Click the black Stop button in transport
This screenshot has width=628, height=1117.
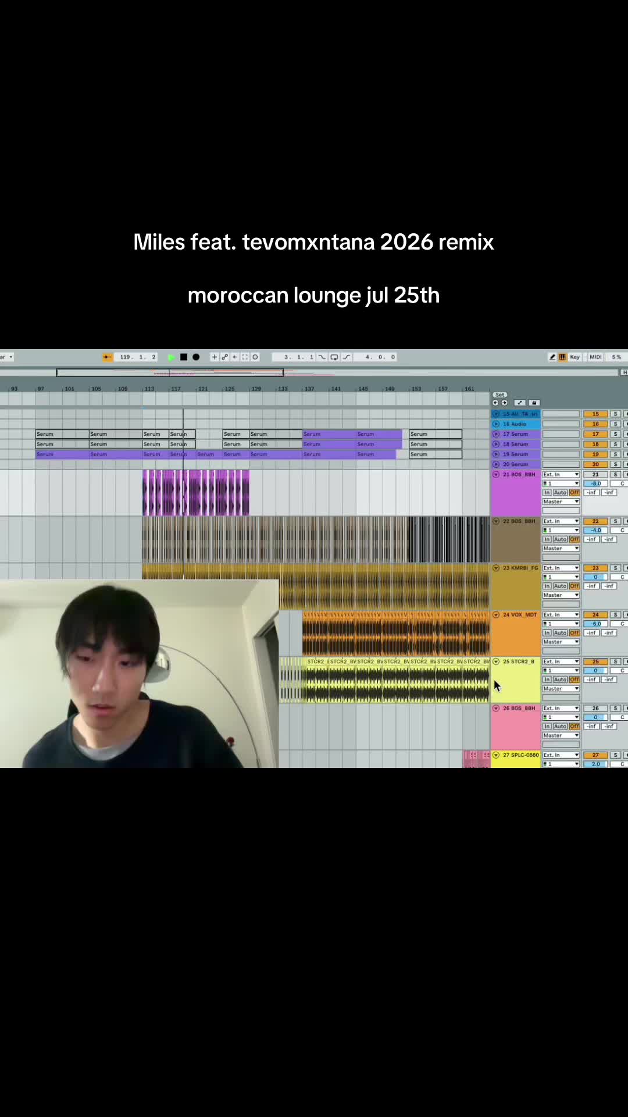(x=184, y=357)
